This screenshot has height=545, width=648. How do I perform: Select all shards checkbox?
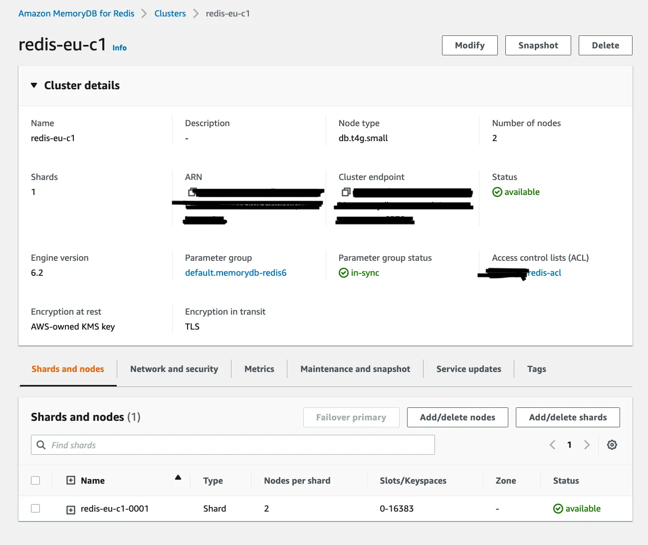(35, 480)
